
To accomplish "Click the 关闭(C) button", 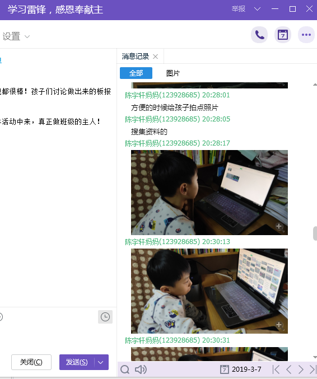I will pyautogui.click(x=31, y=362).
